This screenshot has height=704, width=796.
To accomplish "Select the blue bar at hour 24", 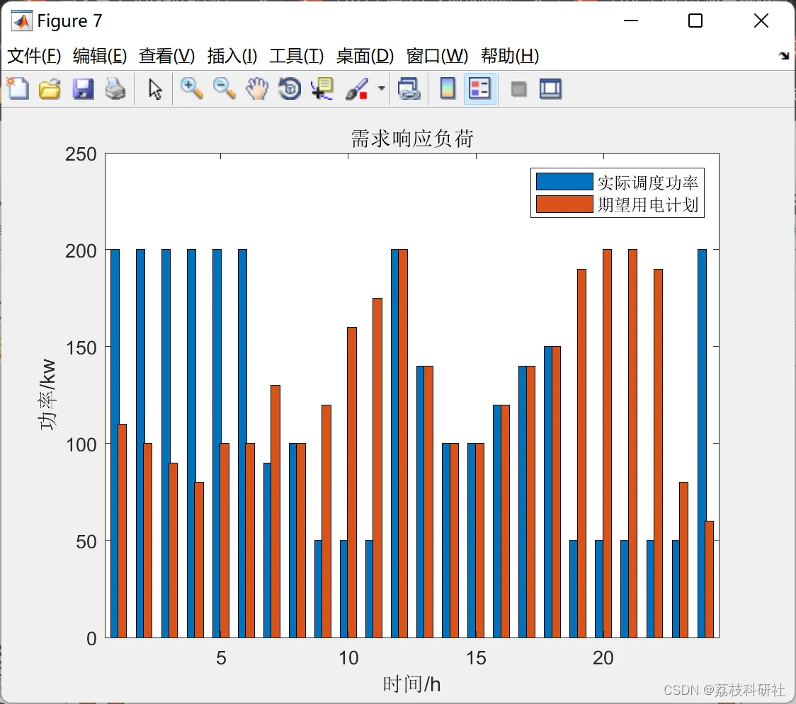I will coord(702,444).
